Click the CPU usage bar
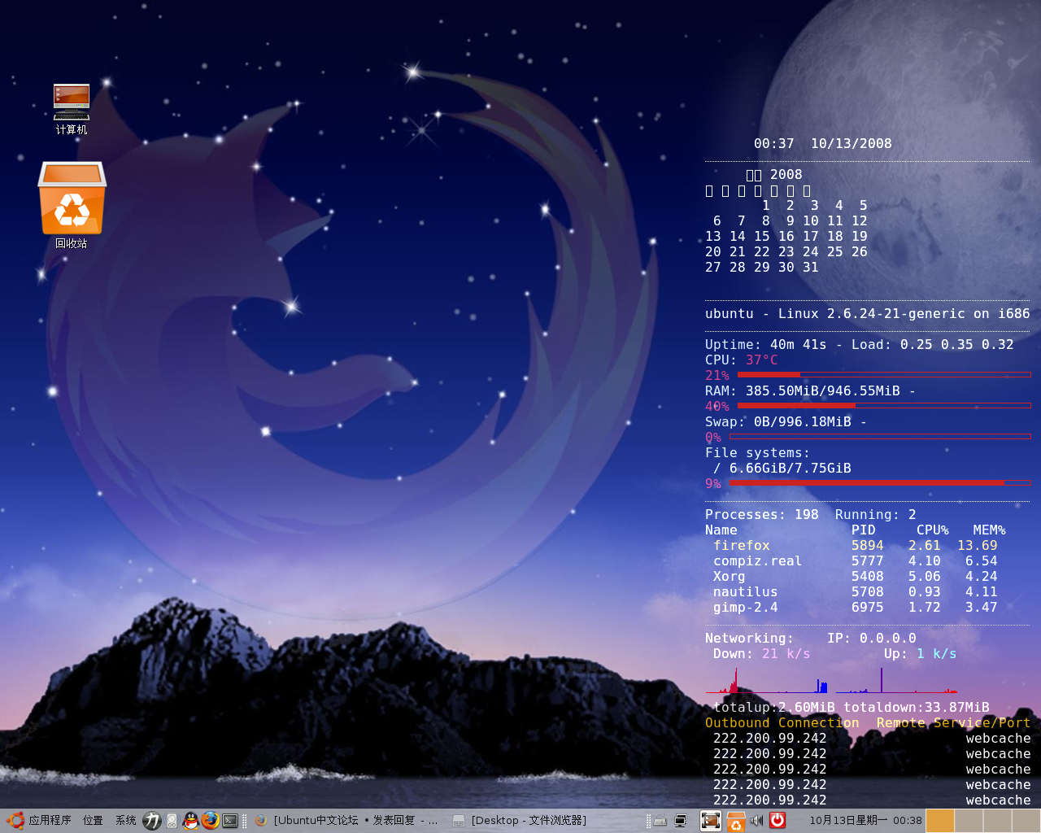Viewport: 1041px width, 833px height. [x=884, y=374]
